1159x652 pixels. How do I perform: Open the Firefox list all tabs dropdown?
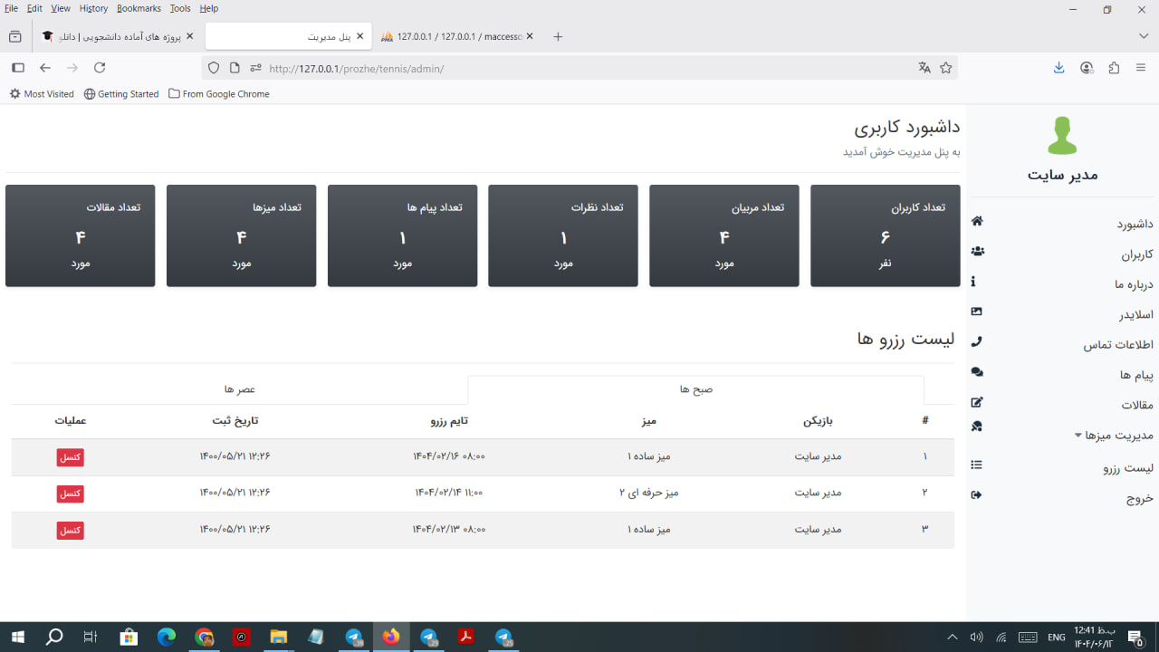tap(1143, 36)
